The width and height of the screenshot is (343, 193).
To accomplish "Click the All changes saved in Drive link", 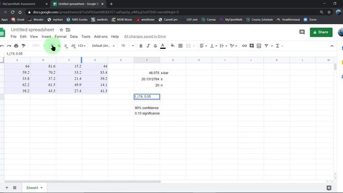I will click(x=145, y=36).
